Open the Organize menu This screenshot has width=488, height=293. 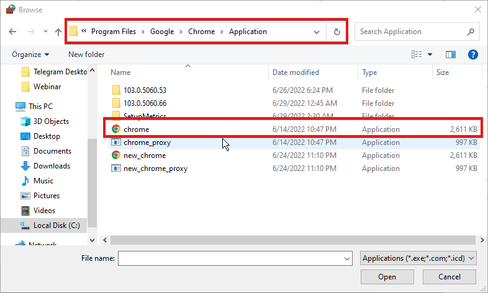[30, 55]
